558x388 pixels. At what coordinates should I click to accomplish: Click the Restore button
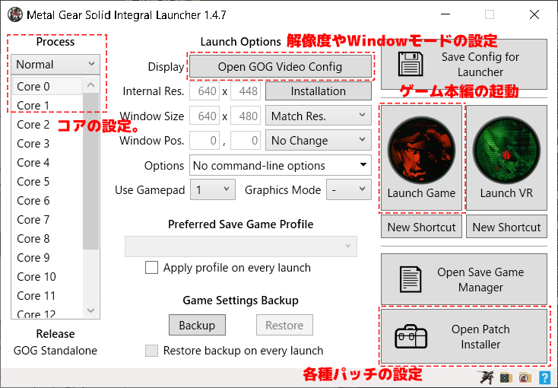click(x=284, y=325)
